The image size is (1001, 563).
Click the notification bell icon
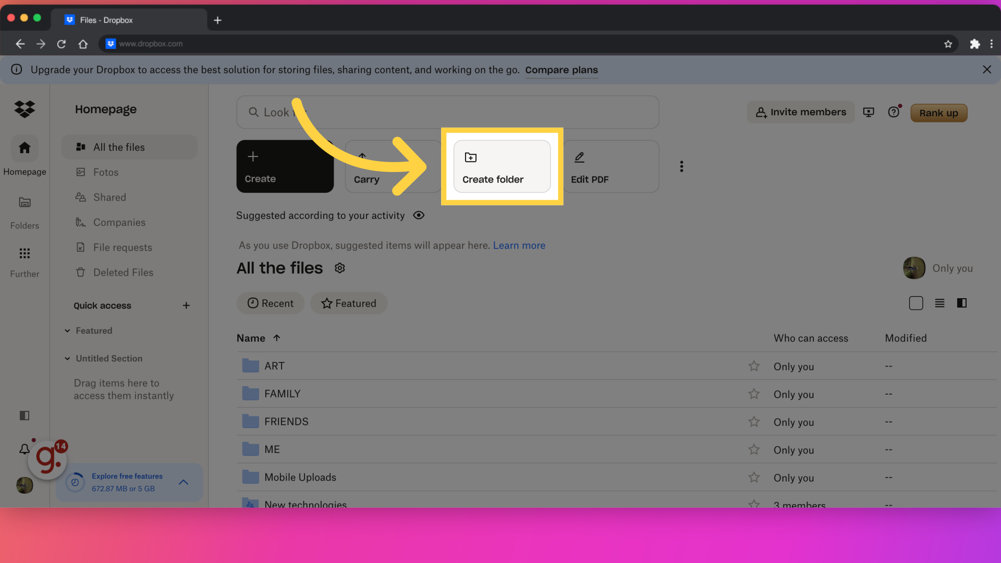[x=24, y=449]
